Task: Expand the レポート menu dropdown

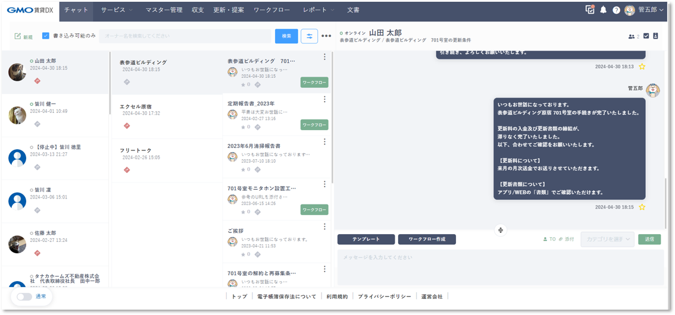Action: [318, 10]
